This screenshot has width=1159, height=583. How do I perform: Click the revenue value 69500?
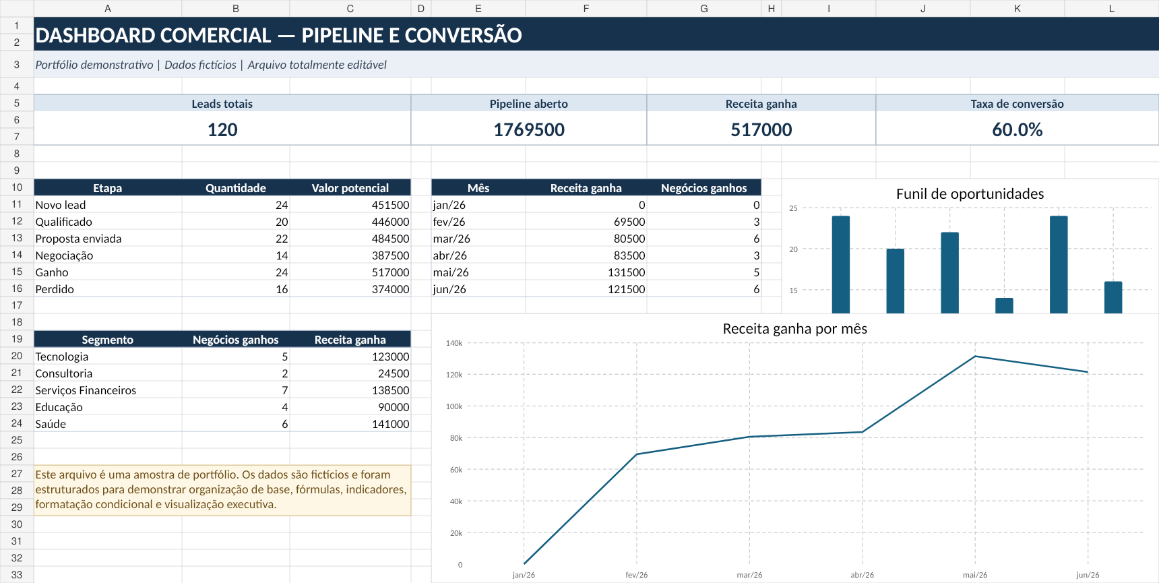(x=586, y=221)
